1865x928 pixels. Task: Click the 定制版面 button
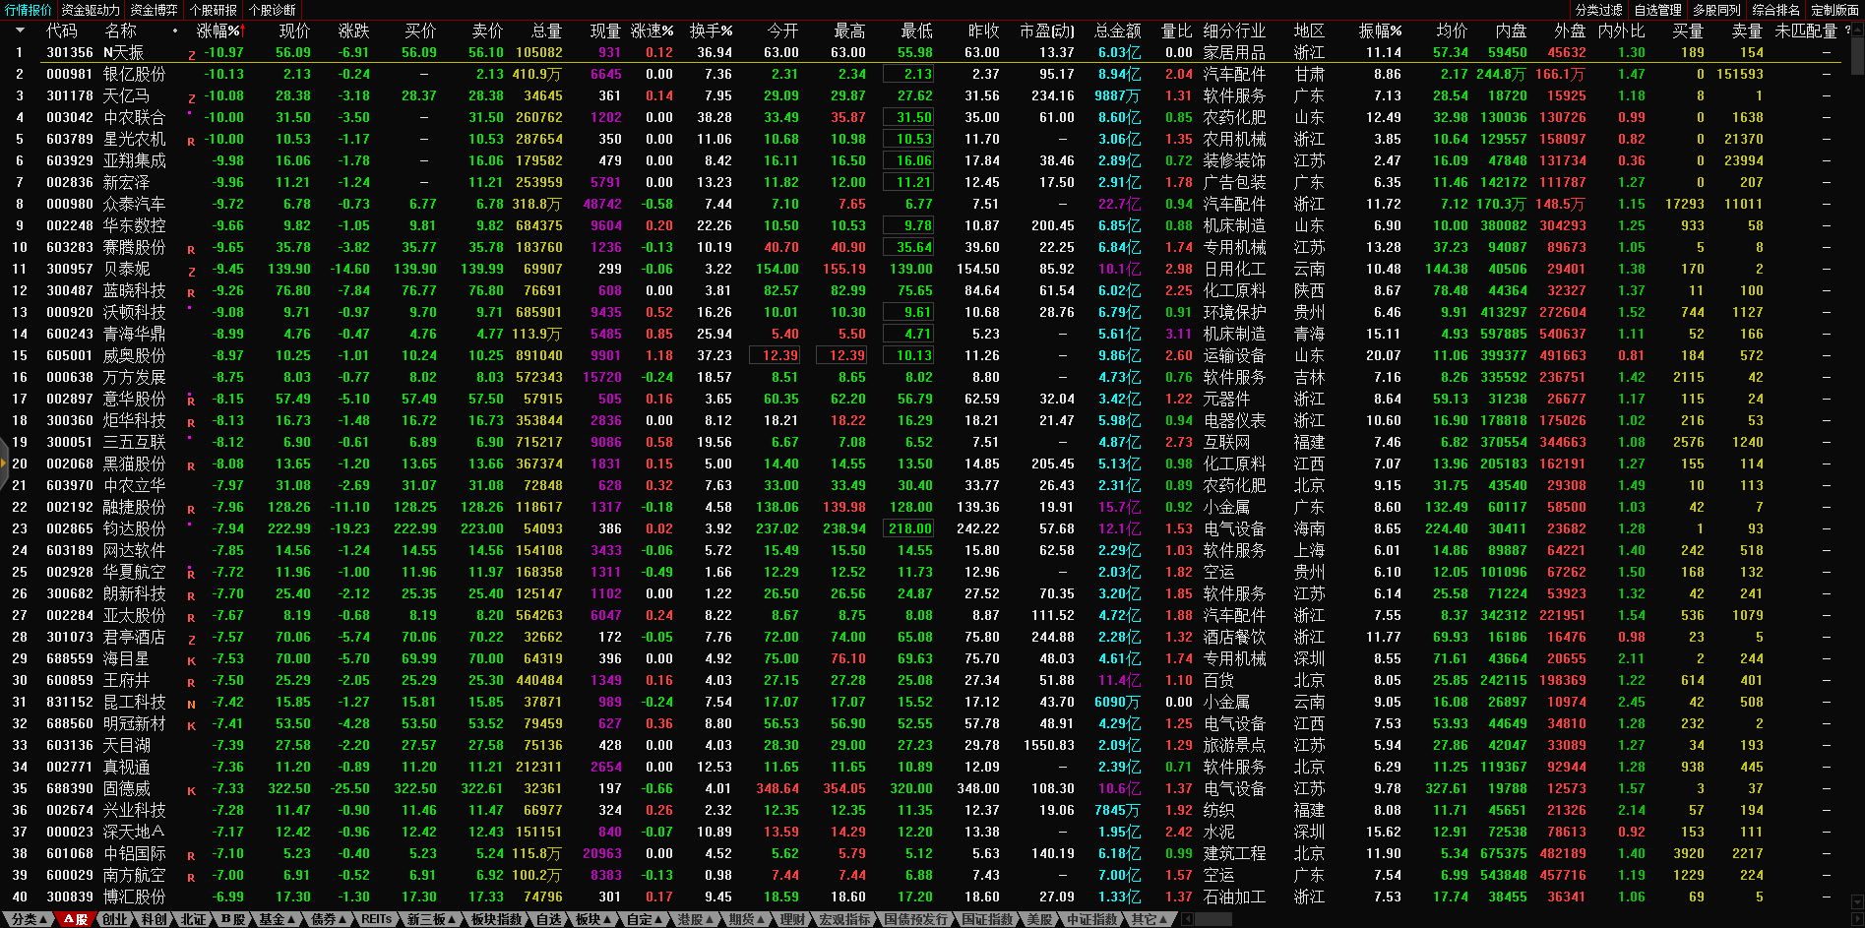pos(1834,10)
